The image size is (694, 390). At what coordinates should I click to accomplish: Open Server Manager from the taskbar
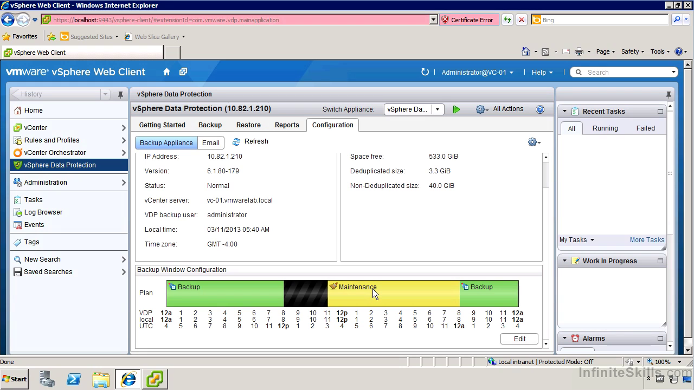47,379
